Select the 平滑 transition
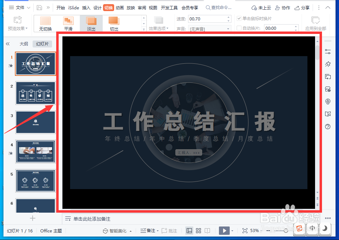 [68, 24]
